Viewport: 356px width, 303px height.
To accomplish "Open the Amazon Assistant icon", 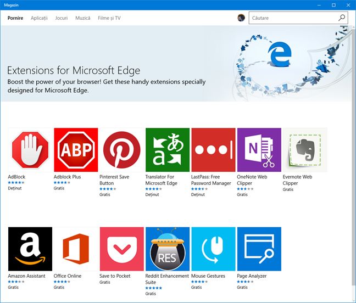I will (30, 249).
